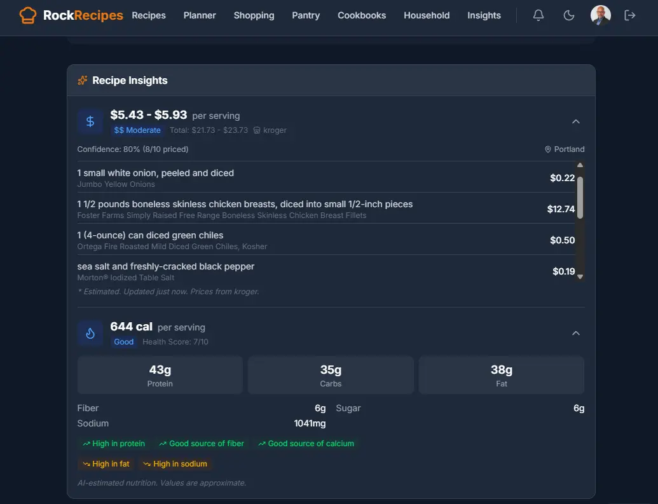Click the Morton Iodized Table Salt product name
658x504 pixels.
coord(125,277)
